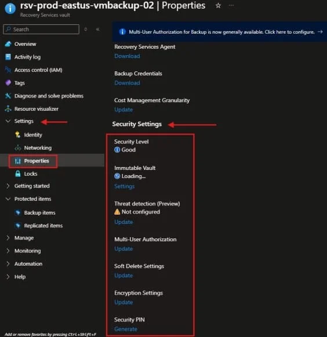Click the Security Settings heading
Screen dimensions: 327x337
pyautogui.click(x=137, y=124)
